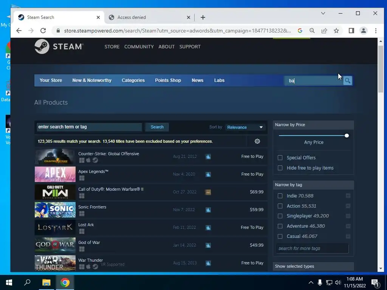This screenshot has width=387, height=290.
Task: Click the zoom magnifier in the address bar
Action: [x=312, y=31]
